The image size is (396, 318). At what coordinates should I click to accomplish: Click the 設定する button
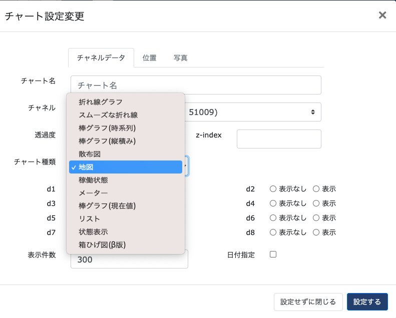tap(367, 302)
